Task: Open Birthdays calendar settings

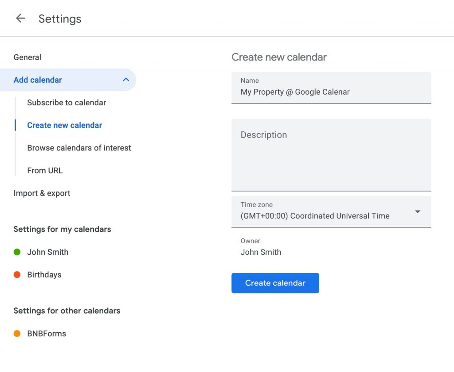Action: click(44, 275)
